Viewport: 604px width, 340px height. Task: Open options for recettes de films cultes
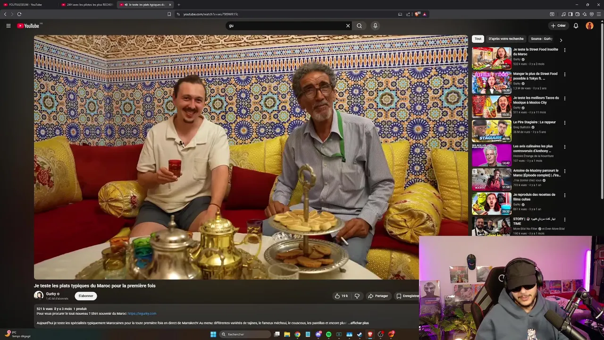tap(565, 195)
